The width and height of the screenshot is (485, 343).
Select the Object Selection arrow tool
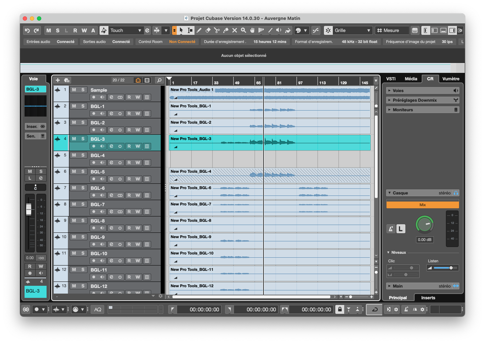point(181,30)
